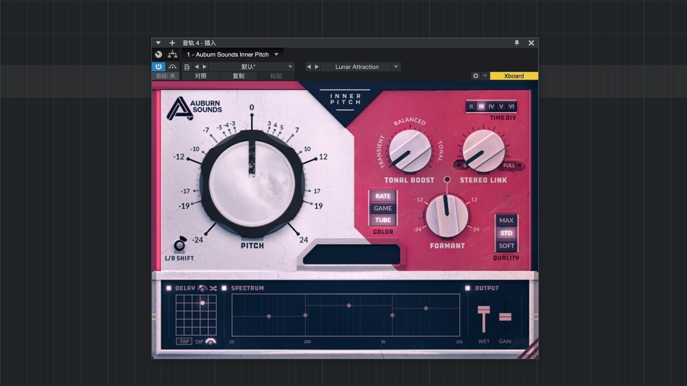Toggle the SPECTRUM checkbox
This screenshot has width=687, height=386.
pyautogui.click(x=224, y=288)
